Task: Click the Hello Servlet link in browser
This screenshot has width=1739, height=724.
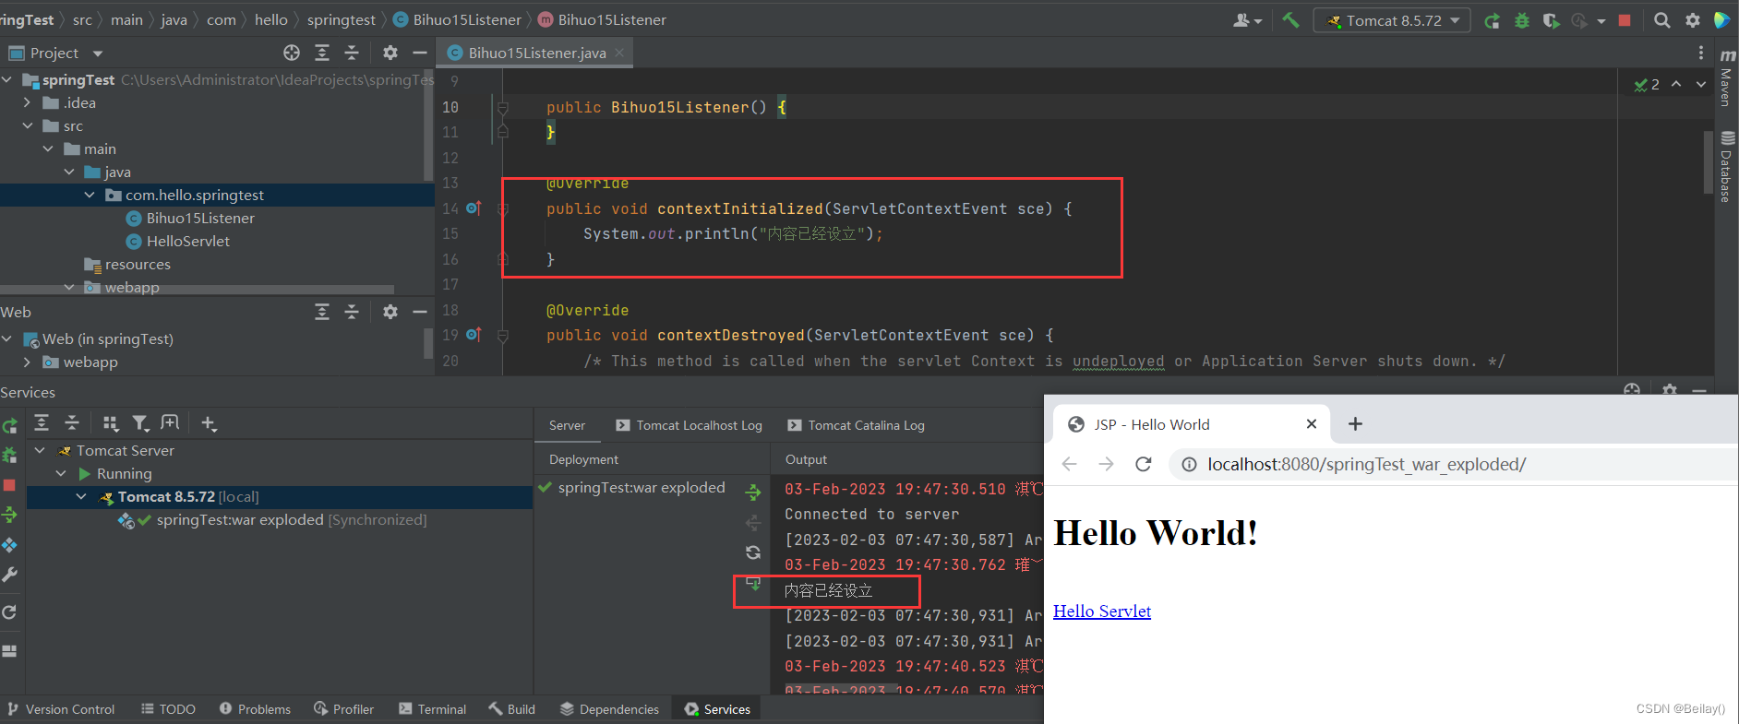Action: (1102, 611)
